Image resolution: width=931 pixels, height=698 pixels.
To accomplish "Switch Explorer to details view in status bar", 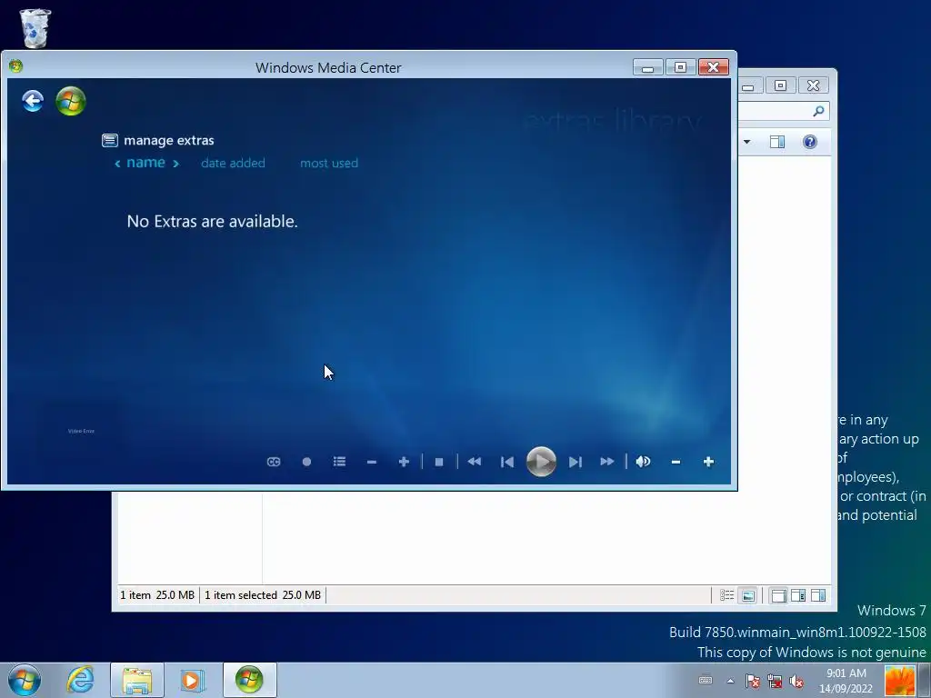I will click(726, 595).
